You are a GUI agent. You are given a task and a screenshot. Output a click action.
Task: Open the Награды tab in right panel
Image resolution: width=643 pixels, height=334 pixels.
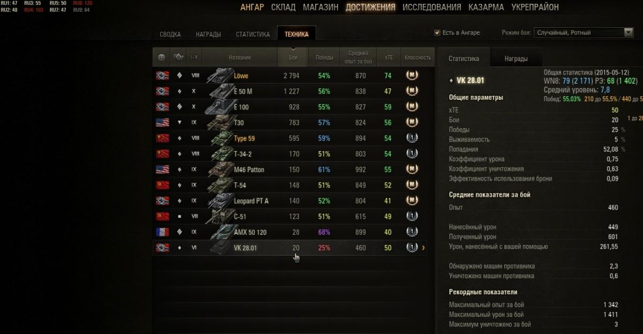[x=516, y=59]
